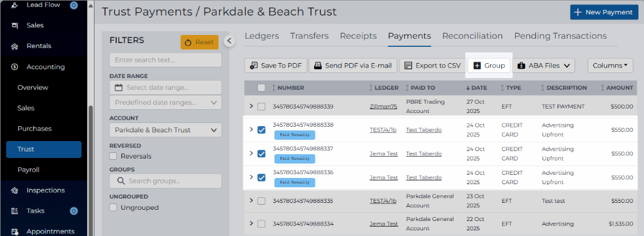Check the box for payment 345780345749888334
Image resolution: width=644 pixels, height=236 pixels.
(261, 224)
